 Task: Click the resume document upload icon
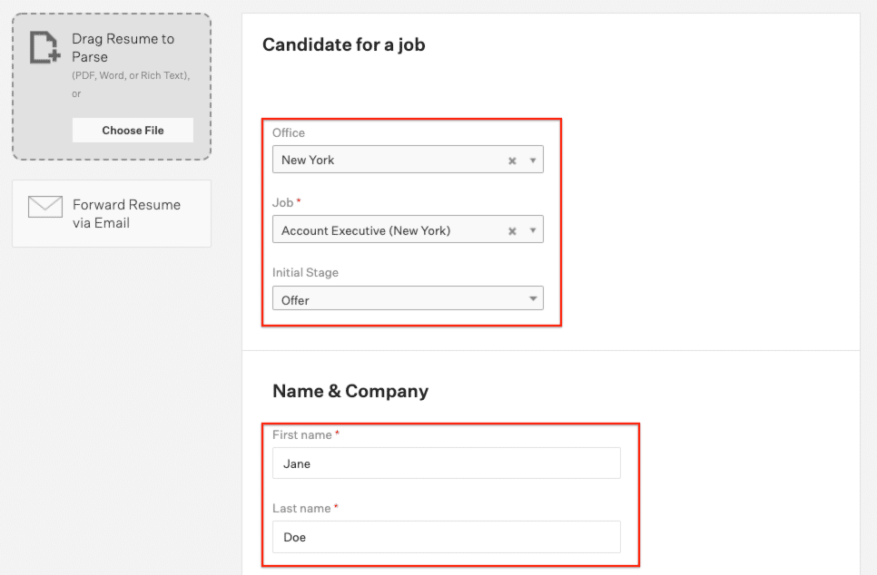[x=44, y=47]
